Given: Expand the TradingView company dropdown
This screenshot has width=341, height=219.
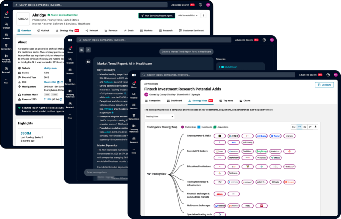Looking at the screenshot, I should [x=160, y=117].
